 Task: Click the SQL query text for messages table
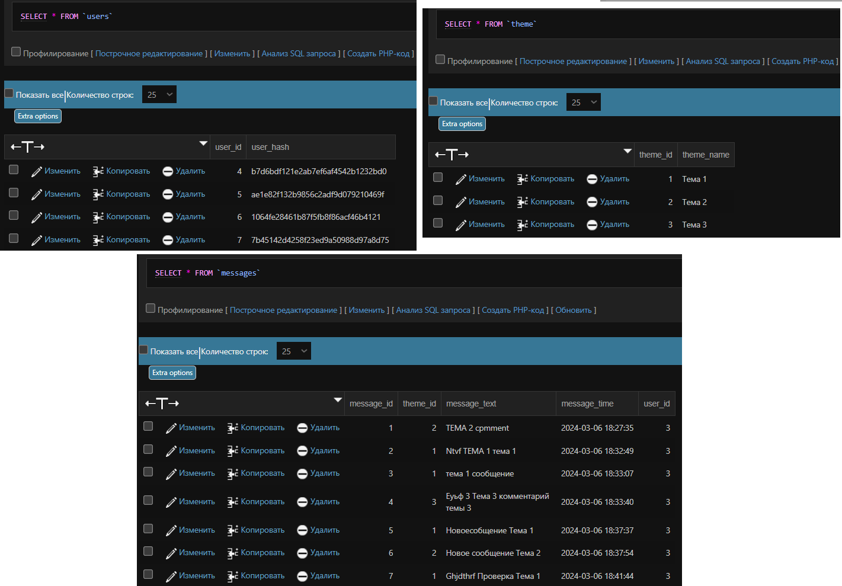click(x=207, y=273)
